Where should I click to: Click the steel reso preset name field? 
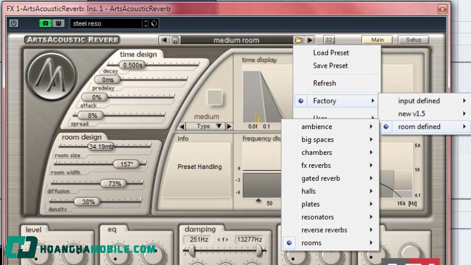[106, 24]
